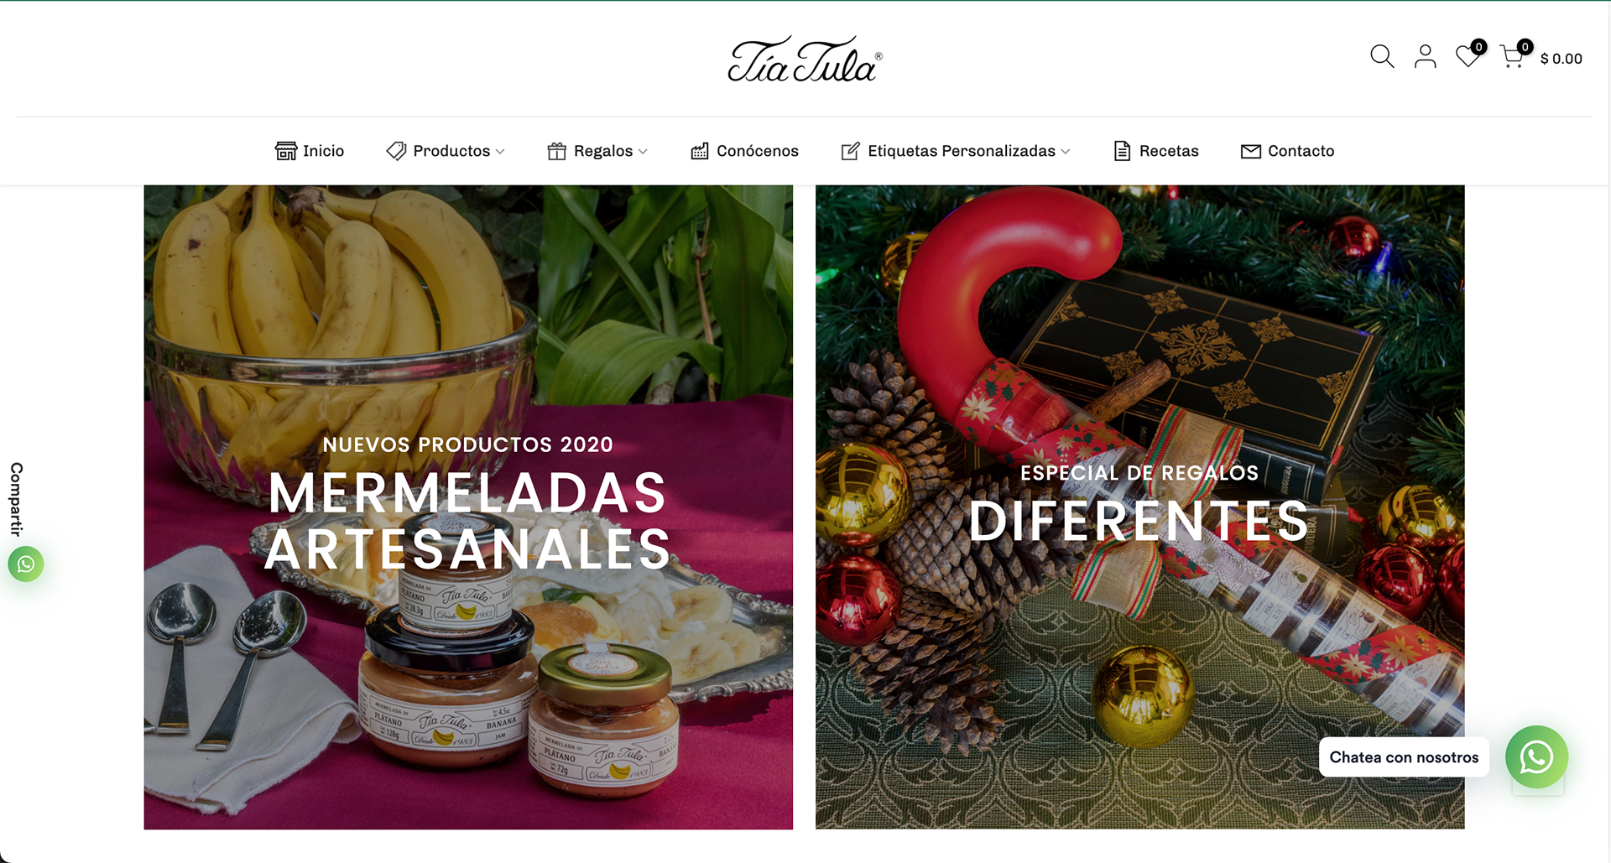The image size is (1611, 863).
Task: Click the green WhatsApp chat bubble
Action: 1536,757
